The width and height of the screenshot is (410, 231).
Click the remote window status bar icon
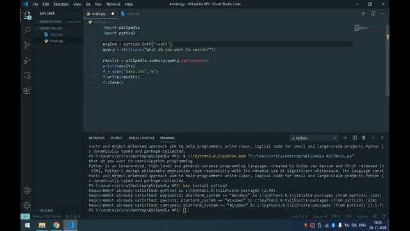pyautogui.click(x=26, y=216)
